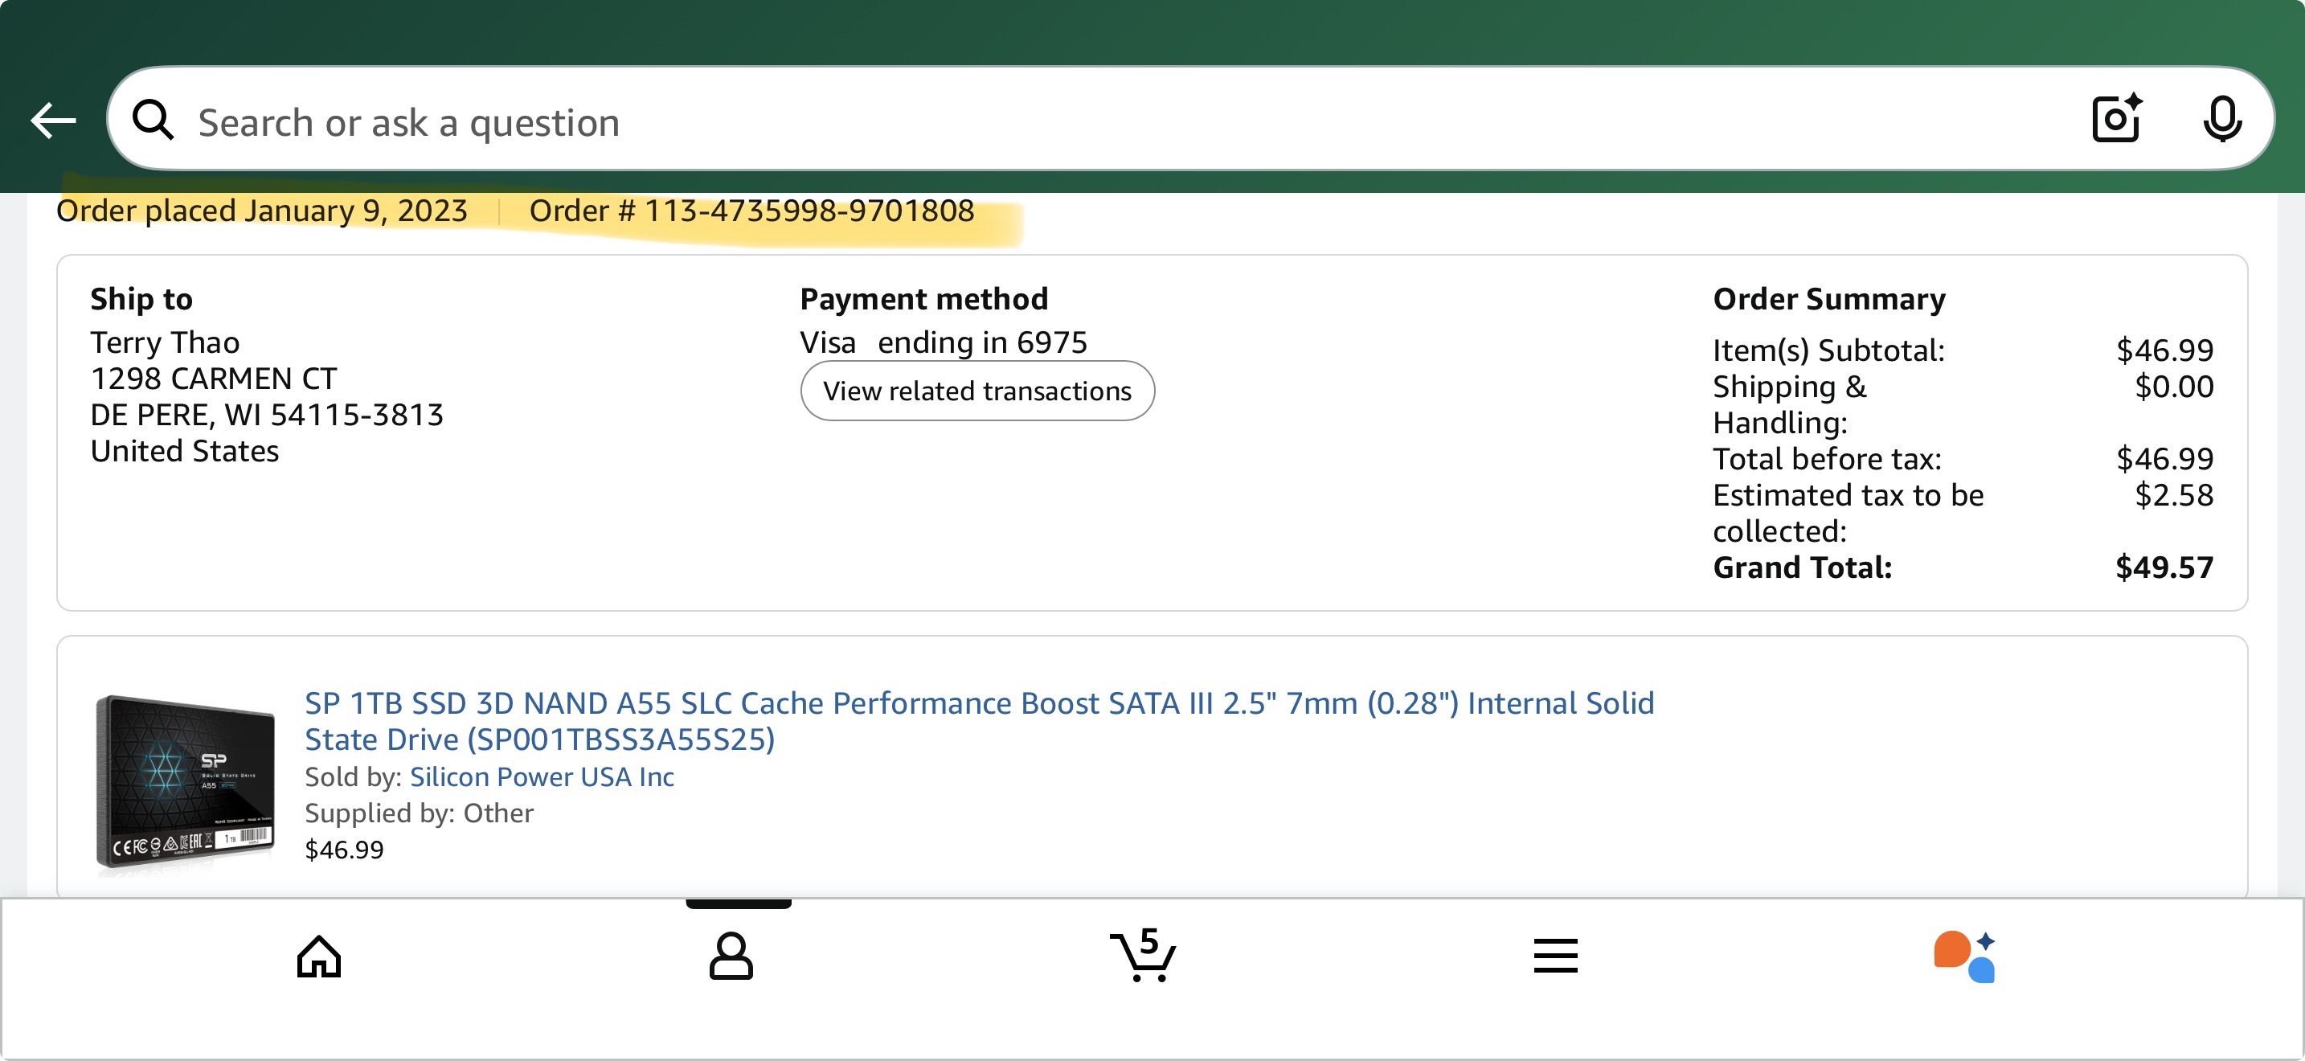Open the hamburger menu tab
Image resolution: width=2305 pixels, height=1061 pixels.
[x=1555, y=956]
